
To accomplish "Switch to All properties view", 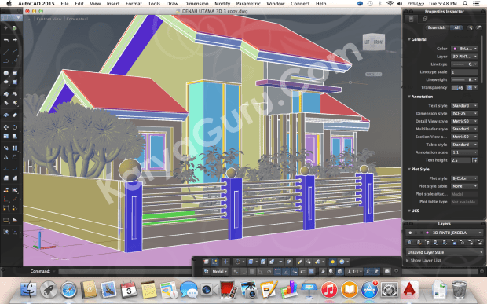I will [456, 27].
